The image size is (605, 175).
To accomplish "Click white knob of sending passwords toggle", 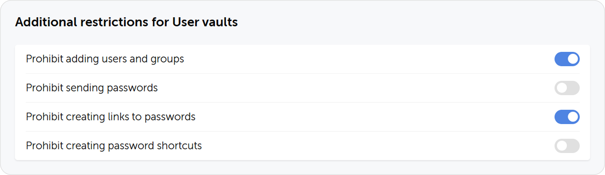I will coord(561,88).
